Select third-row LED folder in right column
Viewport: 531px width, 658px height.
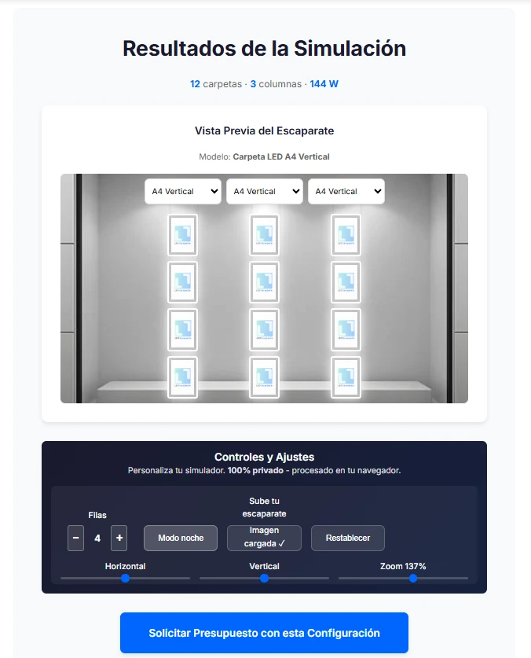coord(346,329)
